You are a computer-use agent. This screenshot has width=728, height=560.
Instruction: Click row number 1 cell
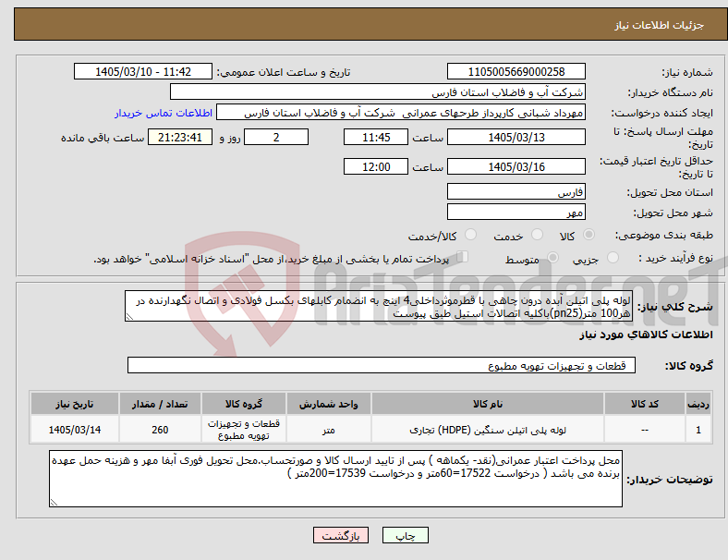[x=698, y=430]
